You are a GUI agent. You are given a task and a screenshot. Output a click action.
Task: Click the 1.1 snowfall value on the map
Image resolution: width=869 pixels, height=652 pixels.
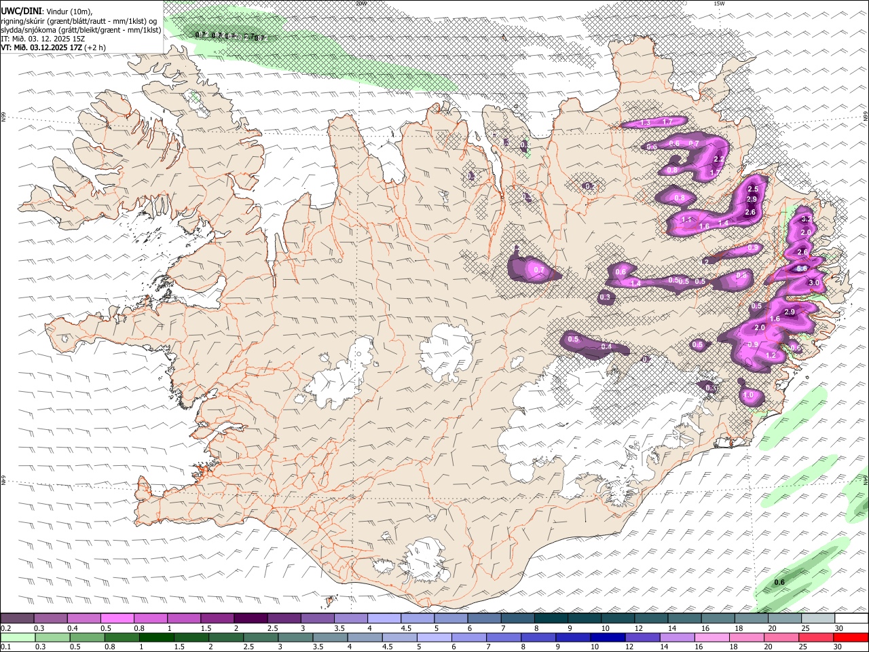pyautogui.click(x=686, y=220)
